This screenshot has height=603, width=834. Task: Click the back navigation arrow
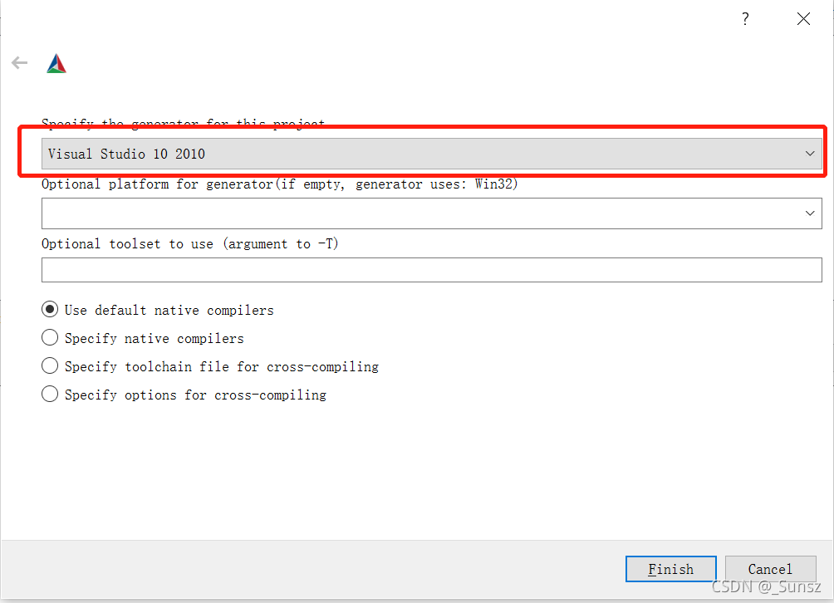[x=18, y=62]
